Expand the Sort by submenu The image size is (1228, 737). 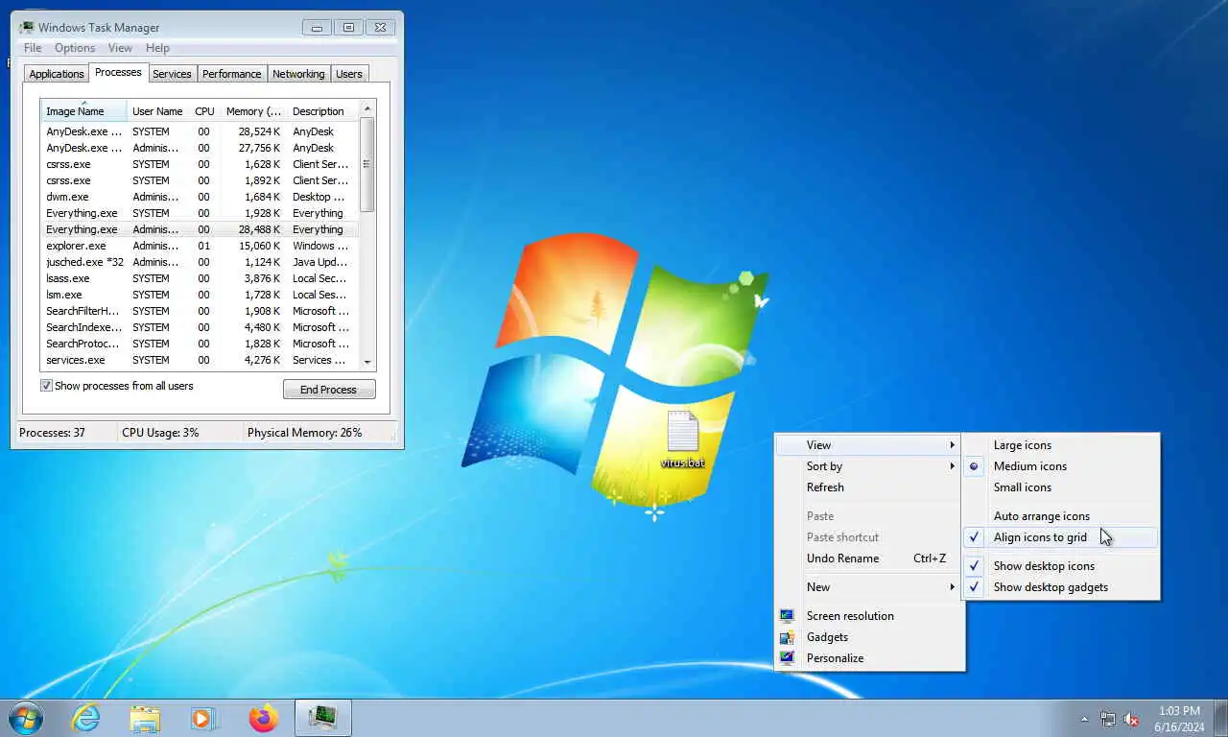(x=868, y=466)
